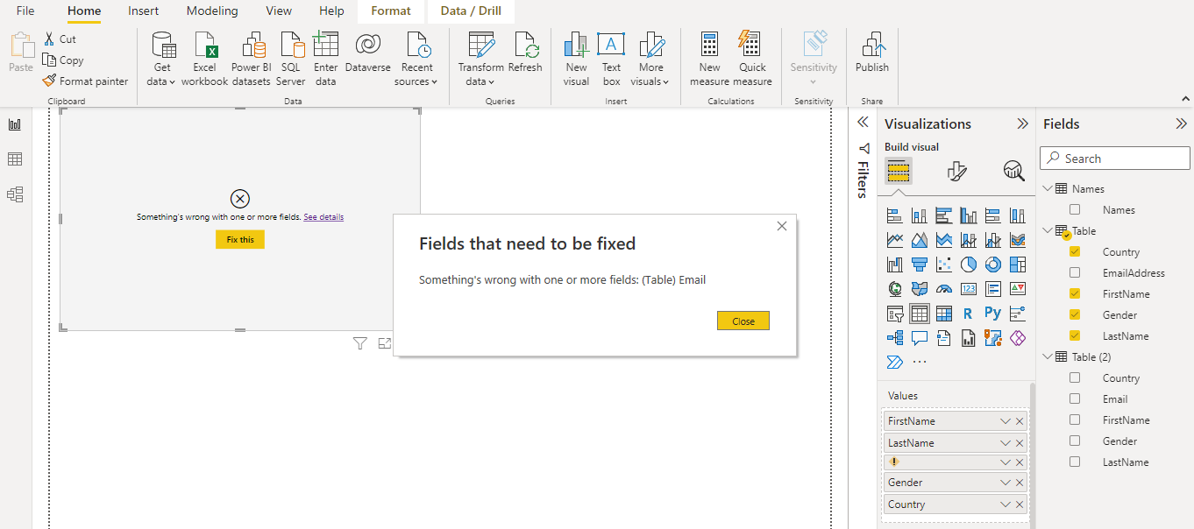This screenshot has width=1194, height=529.
Task: Click the yellow Fix this button
Action: click(x=240, y=239)
